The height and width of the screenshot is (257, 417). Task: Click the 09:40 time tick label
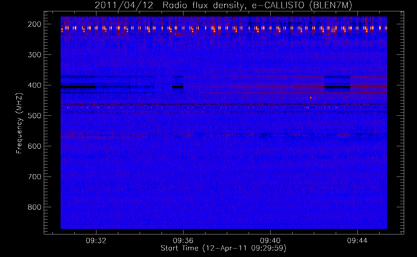[x=270, y=241]
